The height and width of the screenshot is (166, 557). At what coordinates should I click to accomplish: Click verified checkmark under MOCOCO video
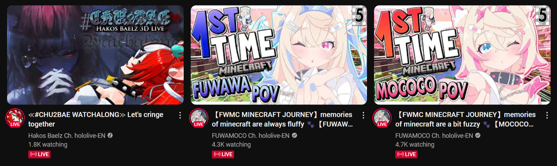pos(478,135)
